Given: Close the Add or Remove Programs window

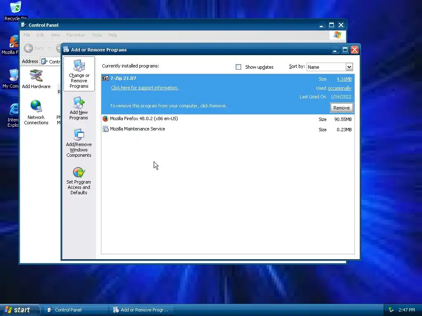Looking at the screenshot, I should [354, 50].
